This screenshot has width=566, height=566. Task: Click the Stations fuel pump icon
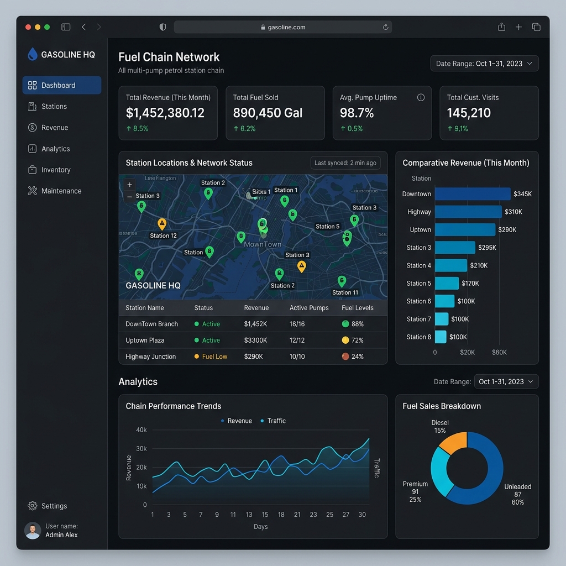coord(33,107)
